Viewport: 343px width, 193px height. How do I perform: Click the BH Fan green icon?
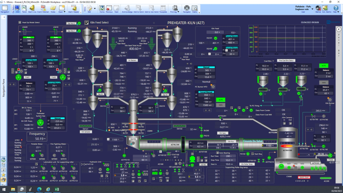click(x=40, y=123)
